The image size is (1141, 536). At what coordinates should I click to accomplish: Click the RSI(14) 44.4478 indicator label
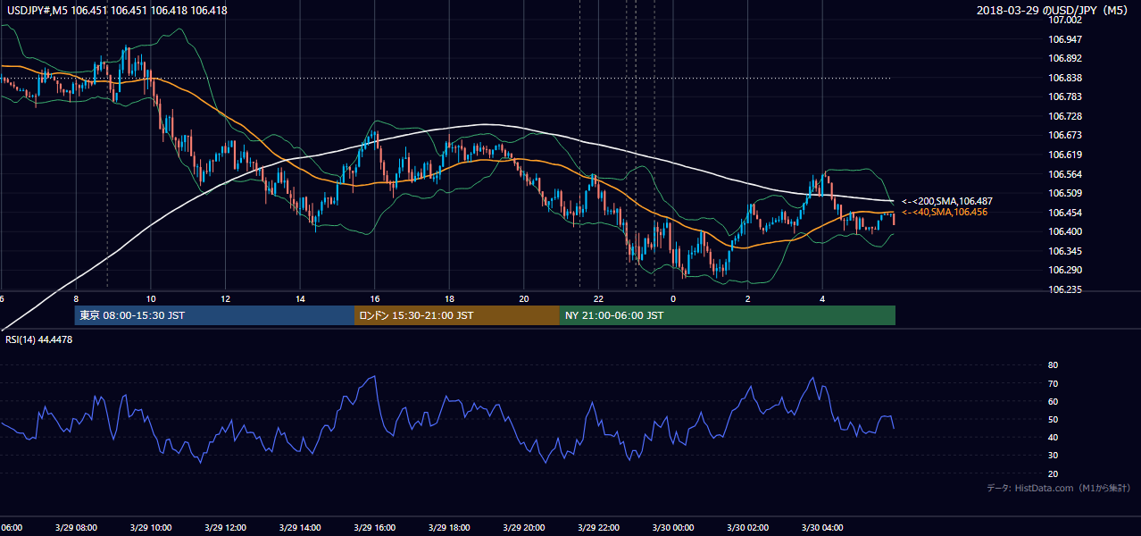[x=38, y=339]
